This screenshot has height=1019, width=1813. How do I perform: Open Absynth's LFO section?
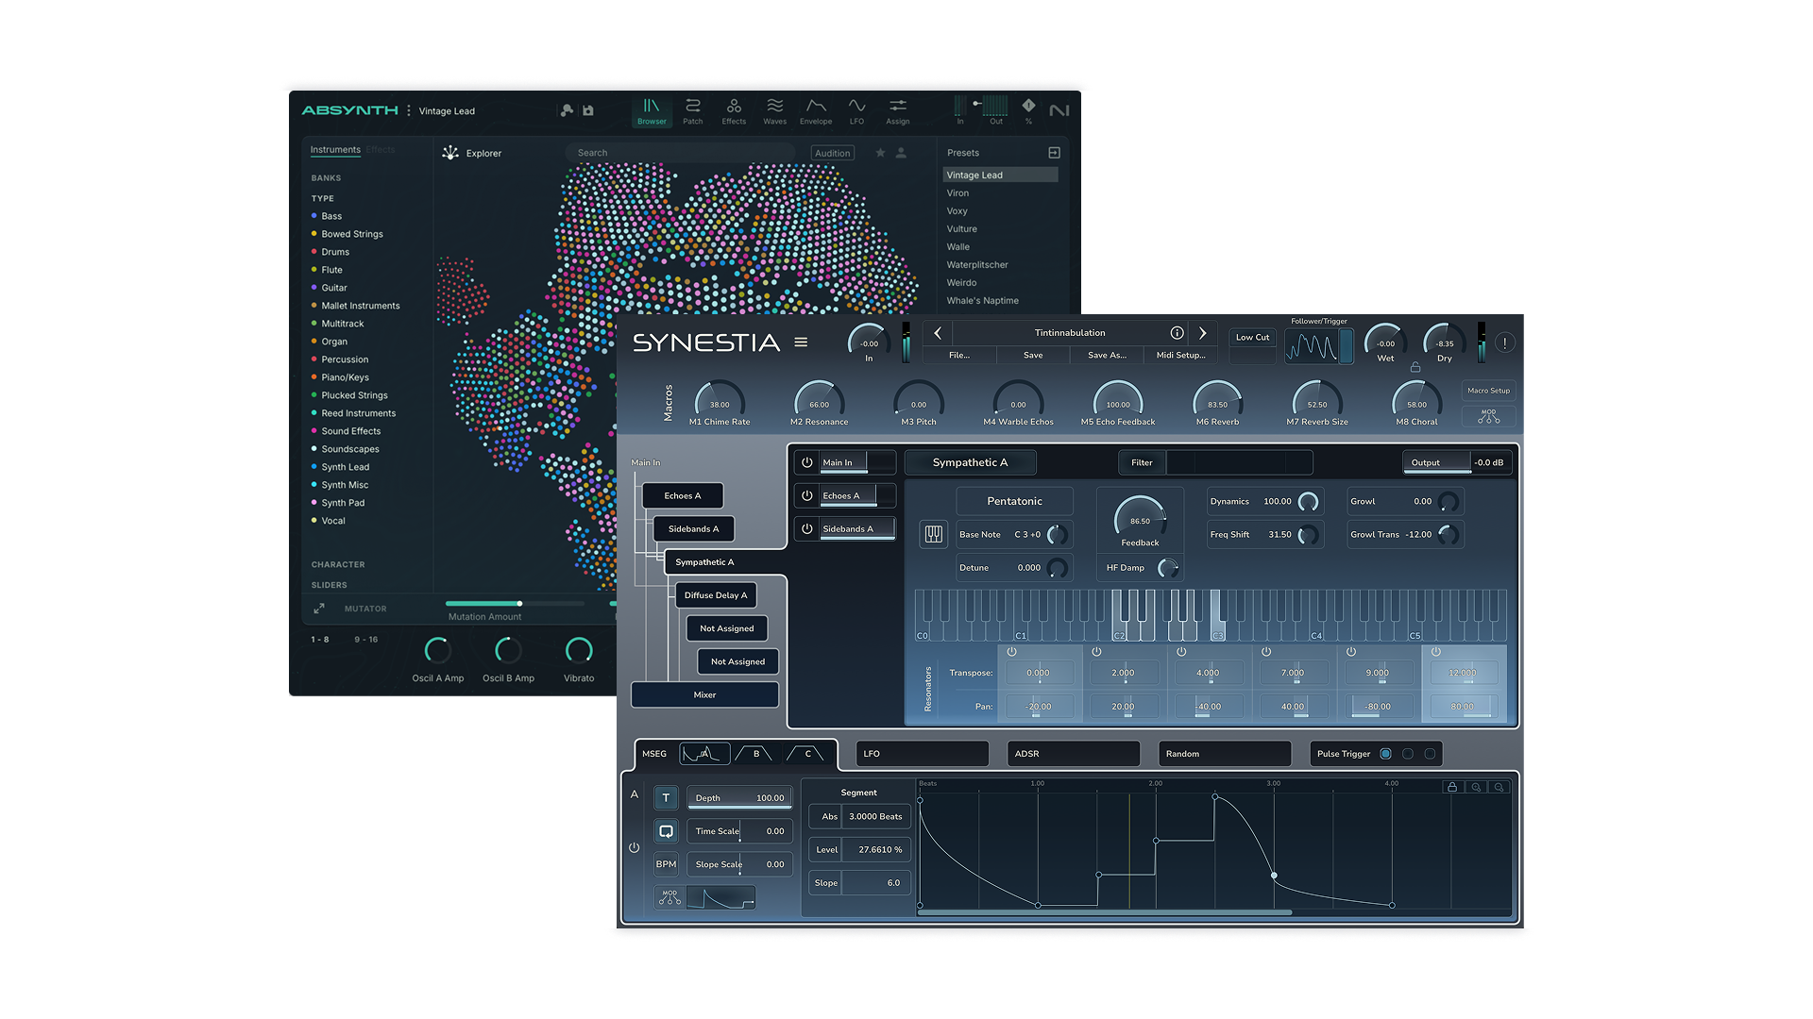(x=856, y=109)
